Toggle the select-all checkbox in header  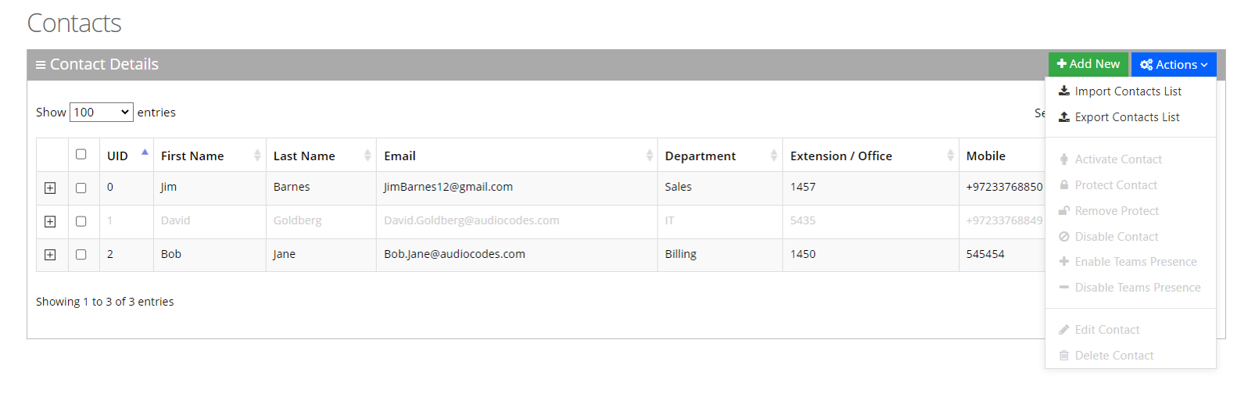(x=81, y=154)
